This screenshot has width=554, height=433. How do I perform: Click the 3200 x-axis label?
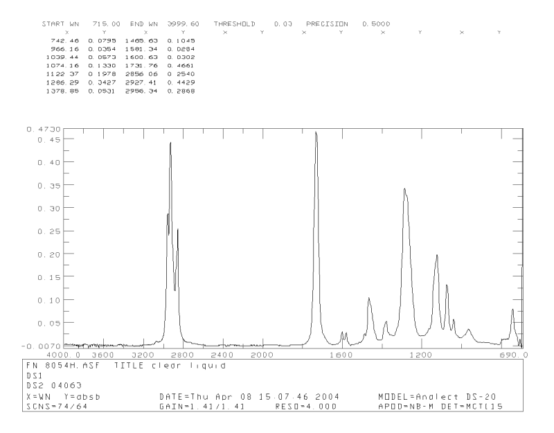[143, 355]
